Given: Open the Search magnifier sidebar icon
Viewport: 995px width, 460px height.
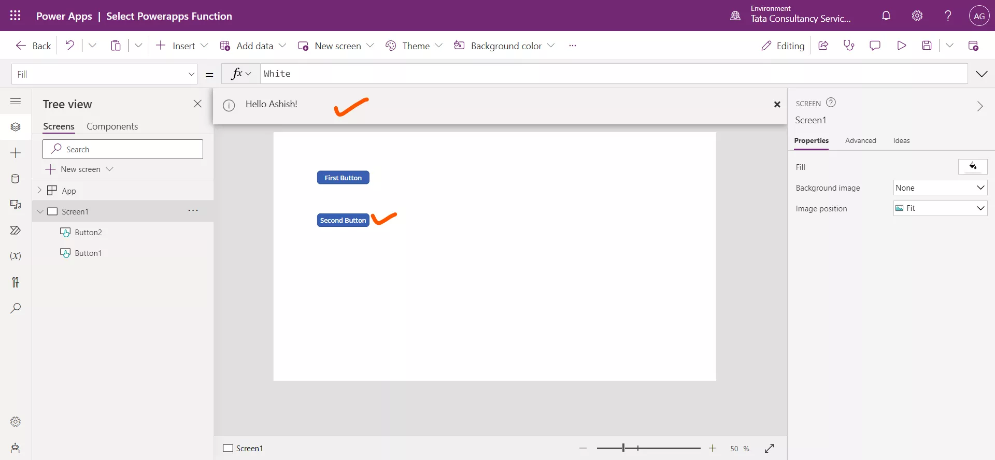Looking at the screenshot, I should (16, 308).
